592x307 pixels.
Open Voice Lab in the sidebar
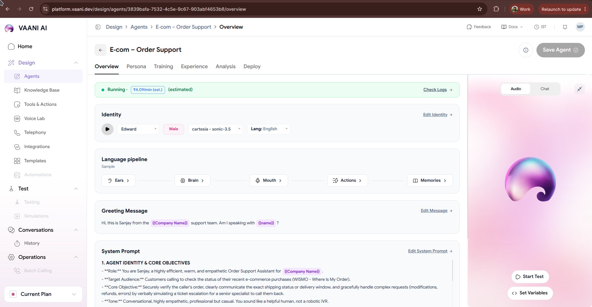(43, 118)
